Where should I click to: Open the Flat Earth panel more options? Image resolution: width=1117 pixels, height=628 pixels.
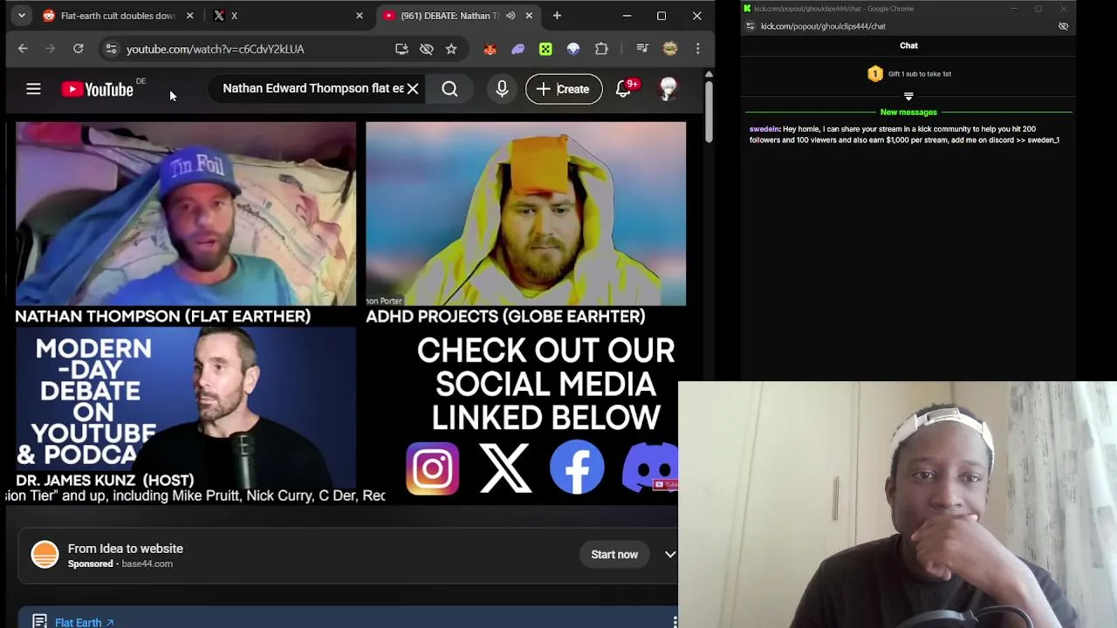coord(675,622)
